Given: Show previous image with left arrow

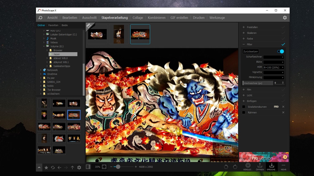Looking at the screenshot, I should click(87, 97).
